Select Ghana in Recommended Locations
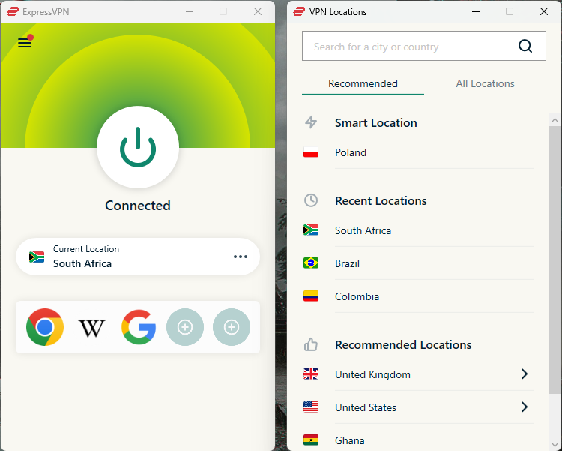This screenshot has width=562, height=451. pyautogui.click(x=418, y=440)
